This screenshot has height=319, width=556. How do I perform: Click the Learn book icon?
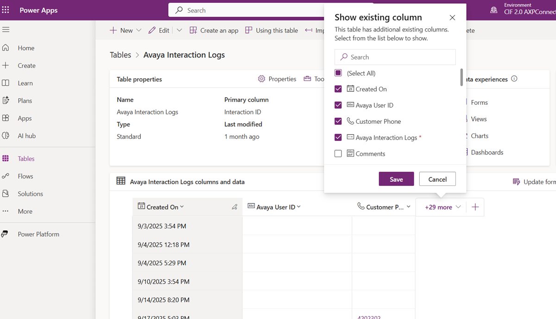(x=6, y=83)
